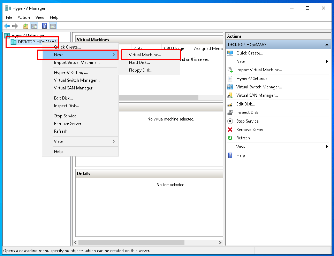Select DESKTOP-HQVAMA3 node in the tree
Viewport: 334px width, 256px height.
37,42
